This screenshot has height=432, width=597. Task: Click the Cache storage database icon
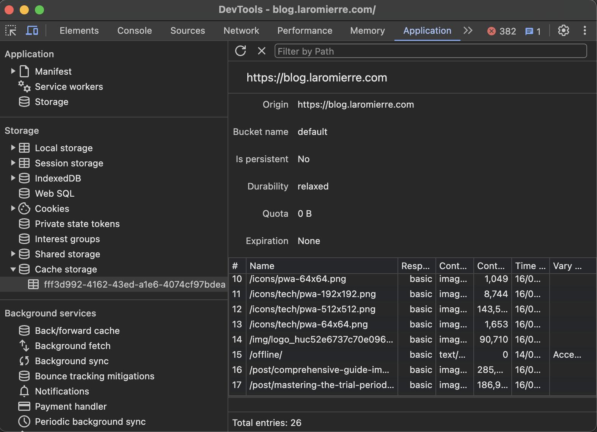pyautogui.click(x=24, y=269)
